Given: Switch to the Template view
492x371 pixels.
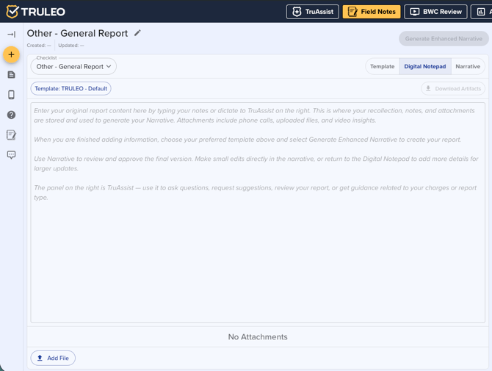Looking at the screenshot, I should [382, 66].
